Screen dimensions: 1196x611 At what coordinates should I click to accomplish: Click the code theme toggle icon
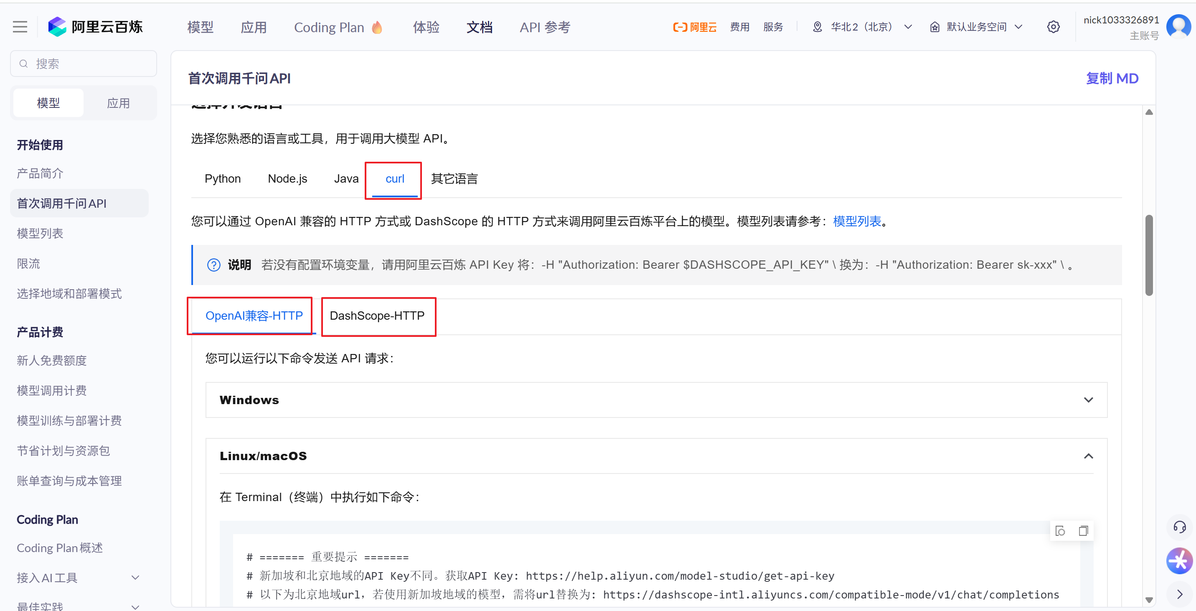(1060, 531)
